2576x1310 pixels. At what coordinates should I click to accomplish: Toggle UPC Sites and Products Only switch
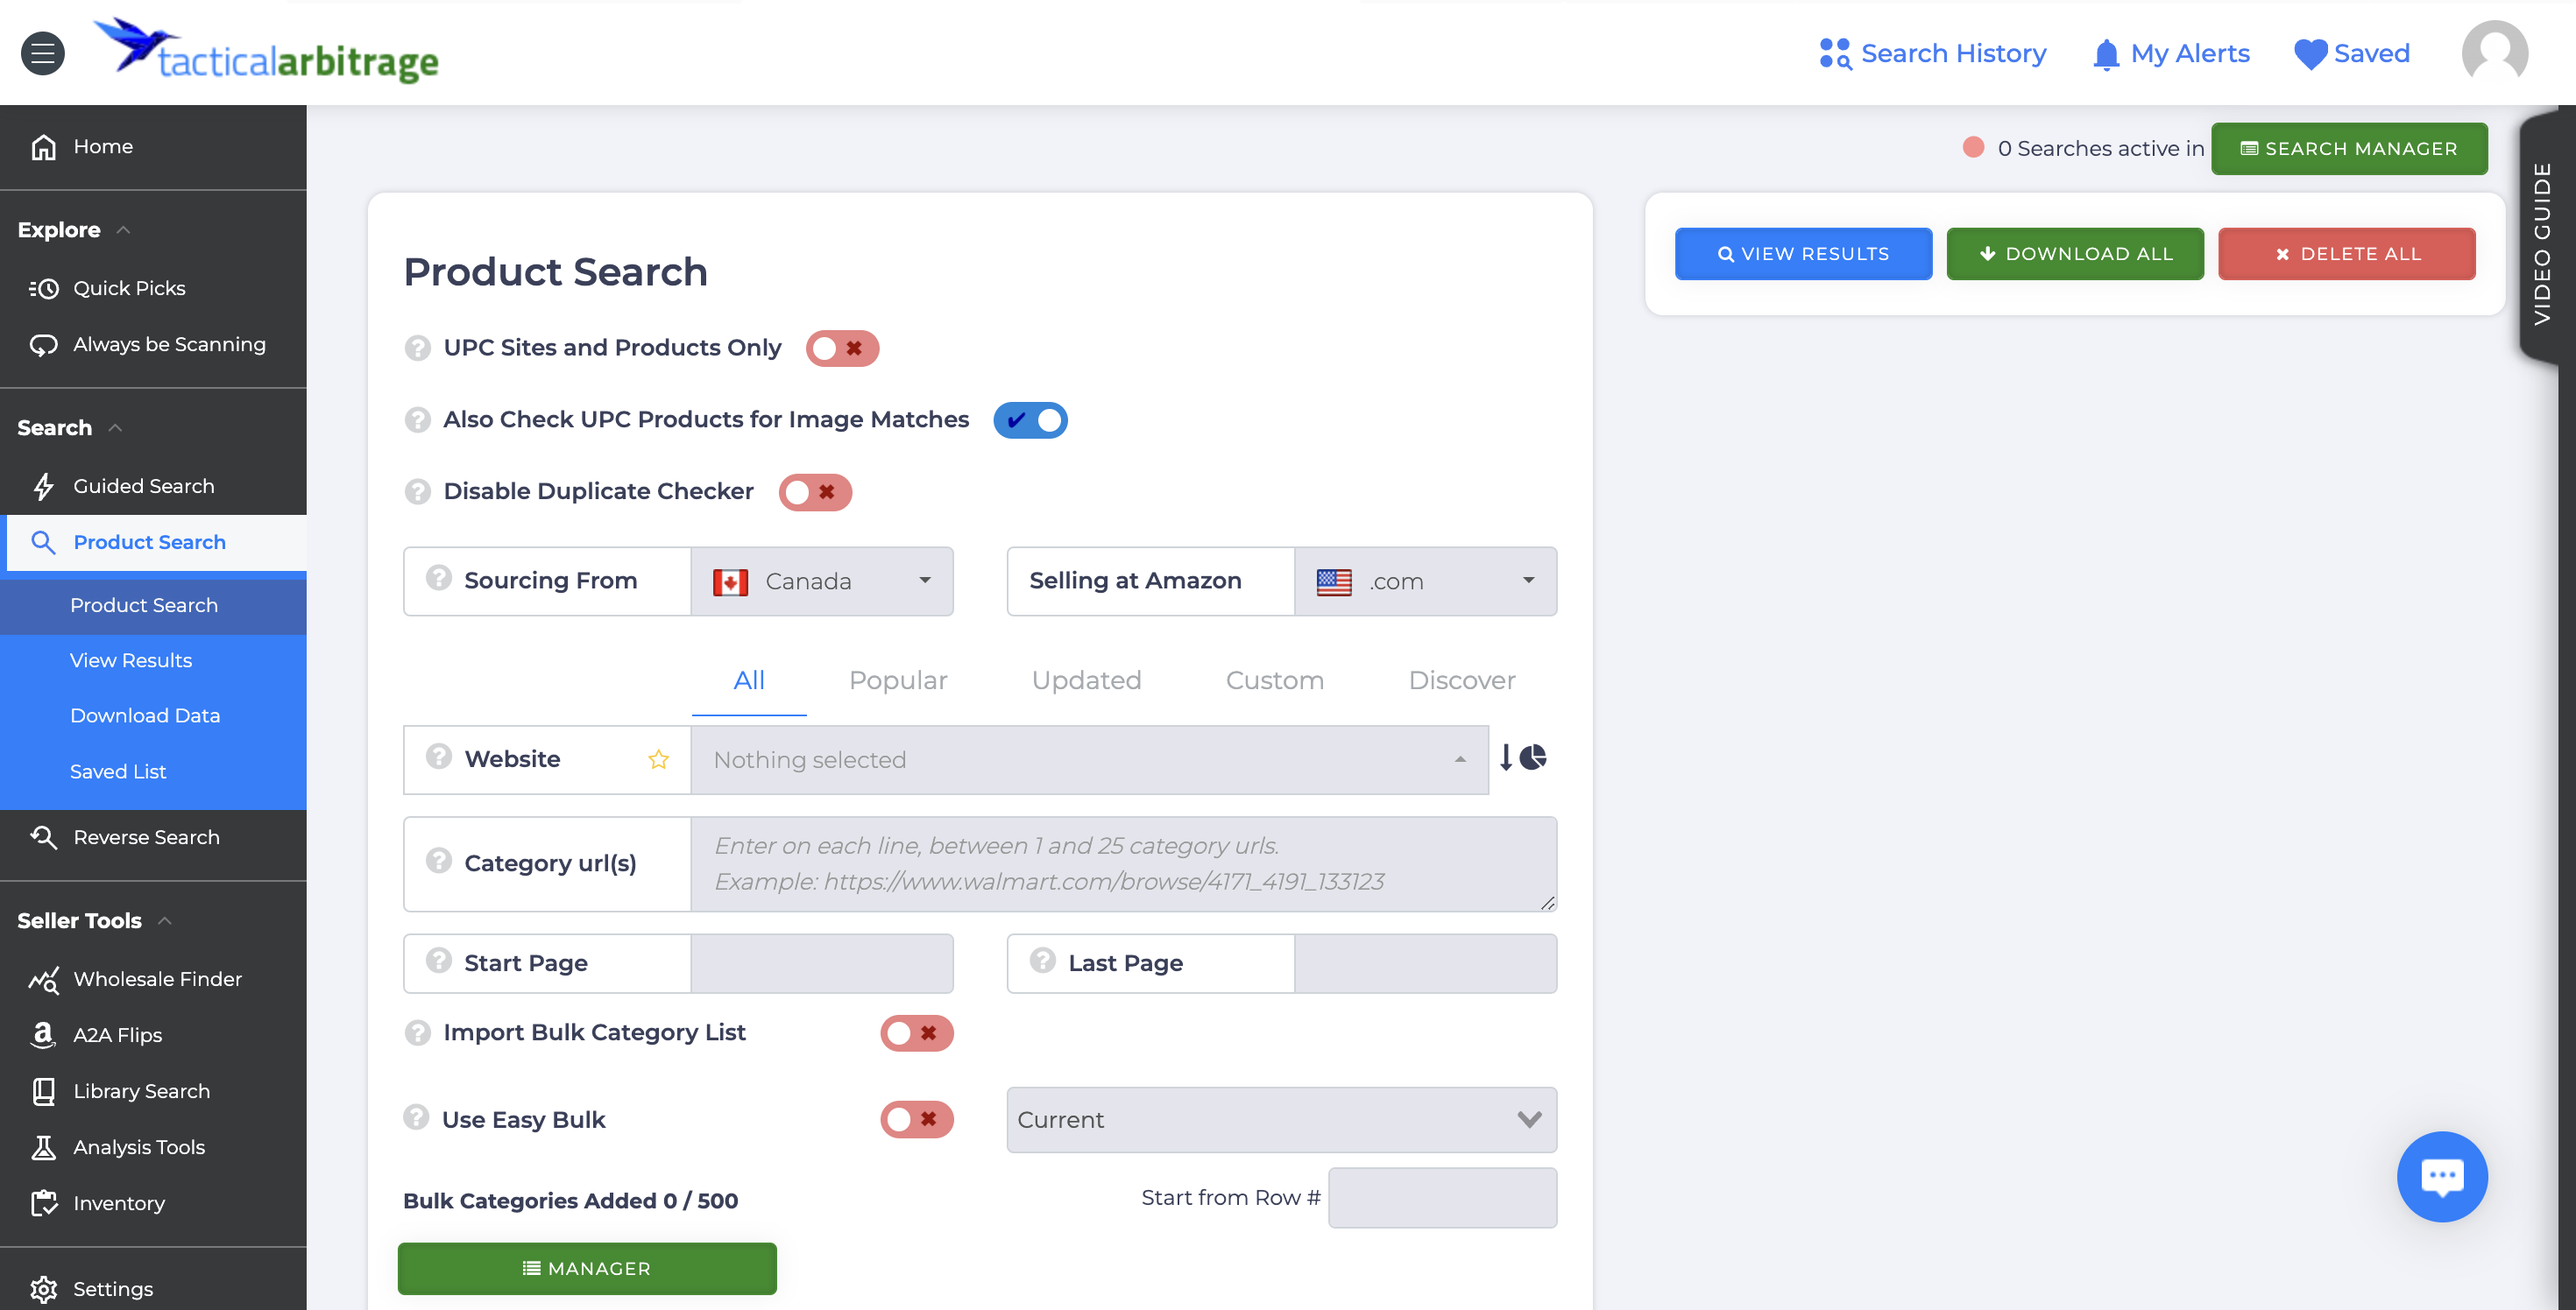point(842,349)
